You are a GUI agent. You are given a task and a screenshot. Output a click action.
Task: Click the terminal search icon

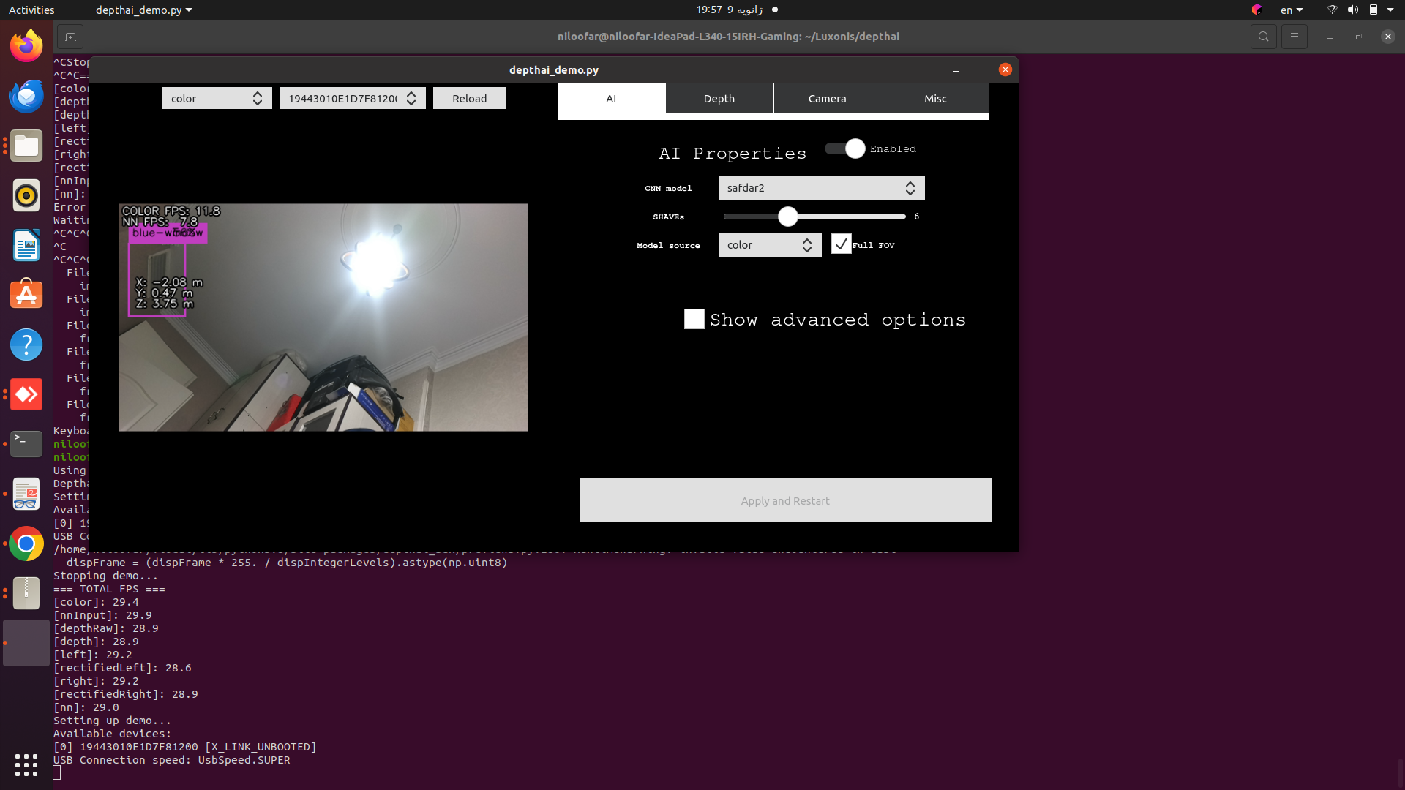tap(1263, 37)
